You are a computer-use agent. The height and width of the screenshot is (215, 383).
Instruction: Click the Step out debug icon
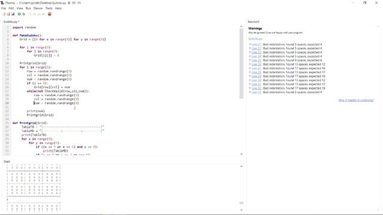39,14
